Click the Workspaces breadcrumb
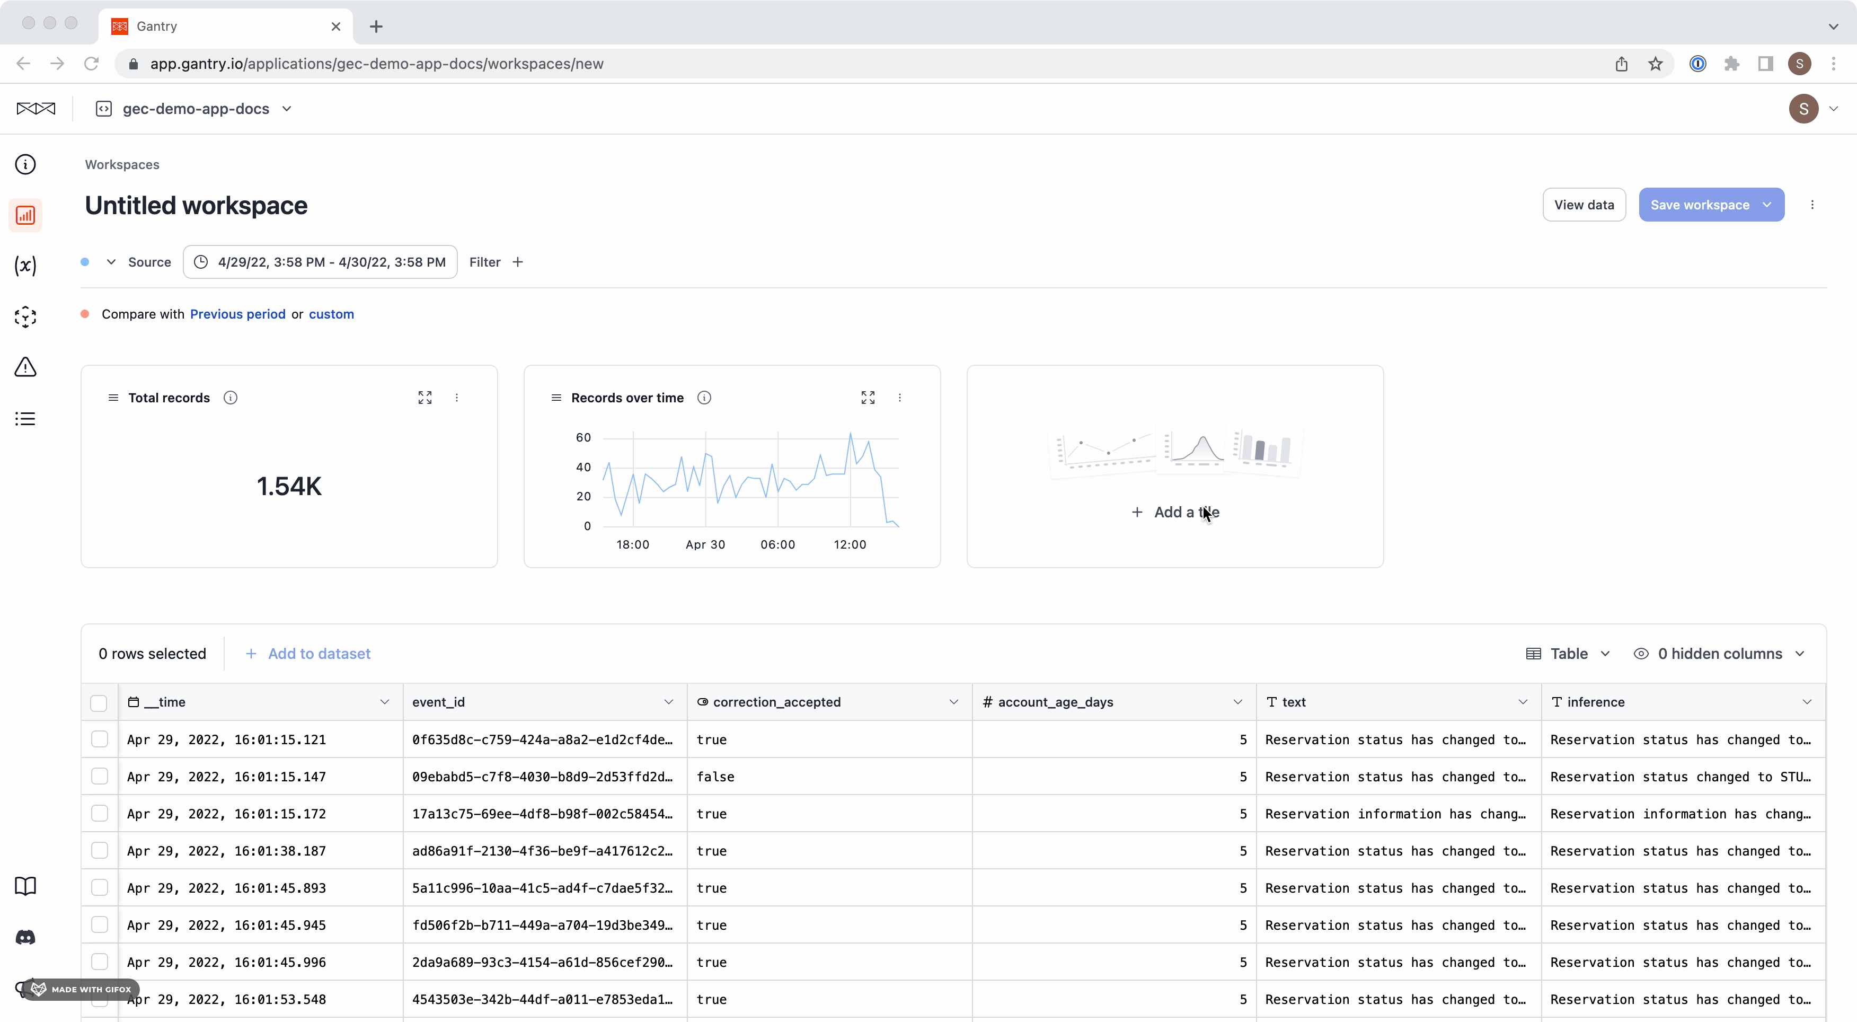The image size is (1857, 1022). coord(122,164)
